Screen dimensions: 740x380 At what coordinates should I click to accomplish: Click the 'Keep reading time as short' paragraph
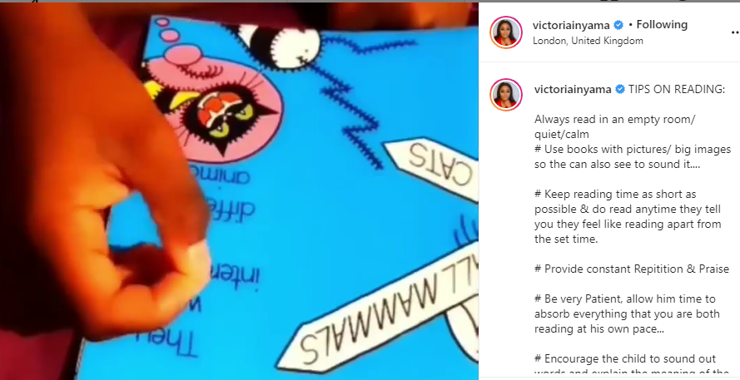628,216
